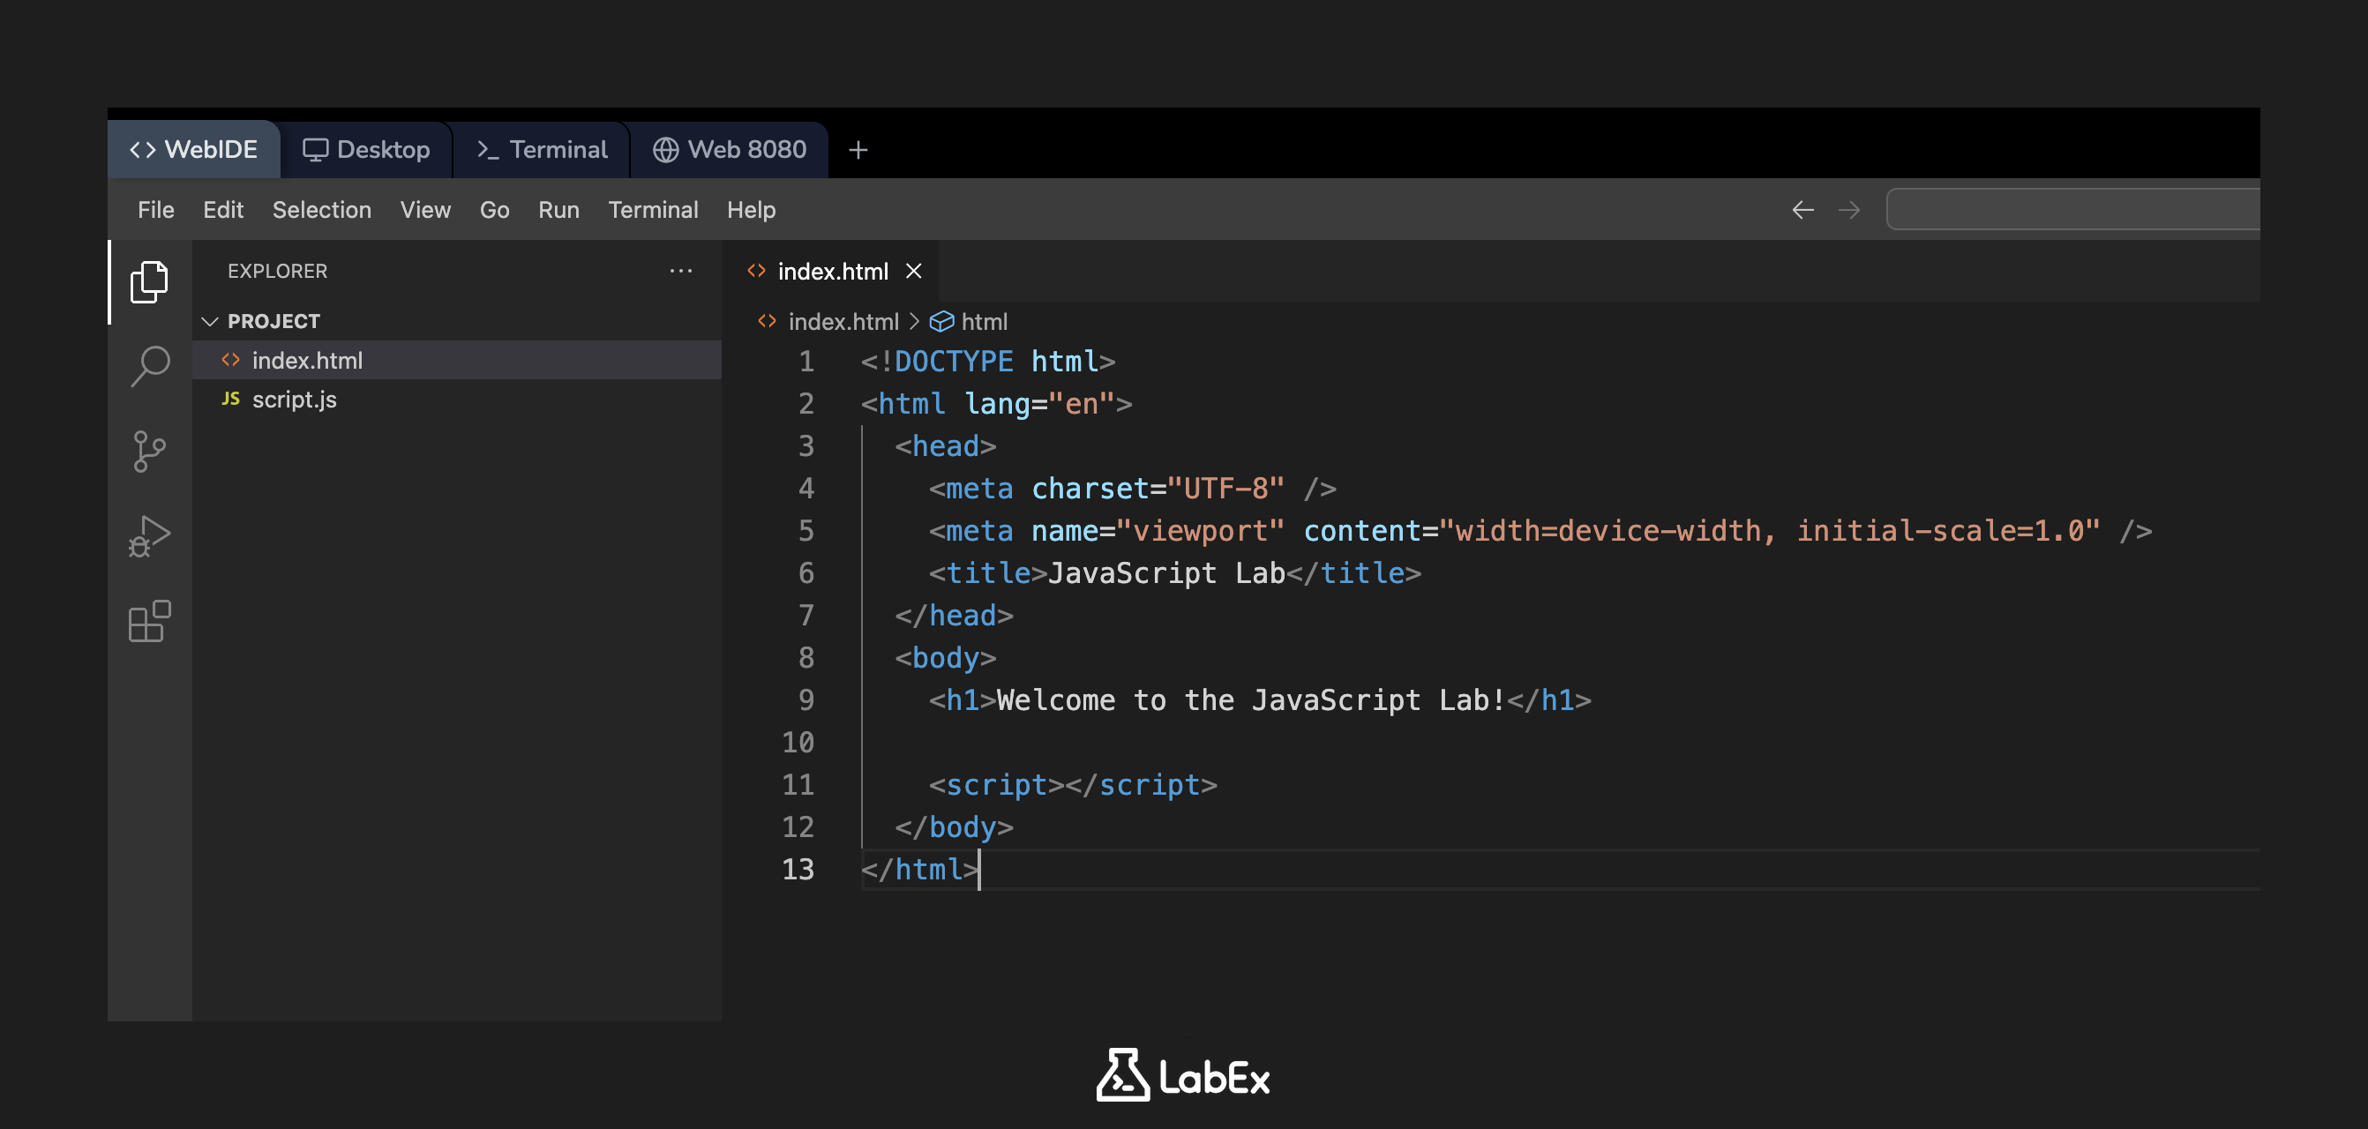
Task: Select the Search icon in the sidebar
Action: click(x=149, y=364)
